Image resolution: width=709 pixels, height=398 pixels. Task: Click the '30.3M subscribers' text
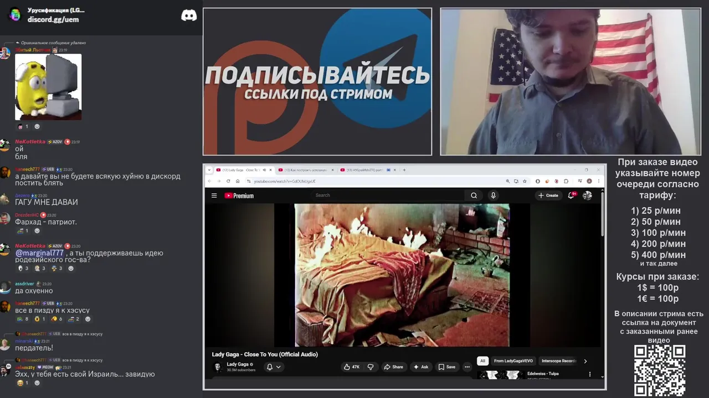[241, 370]
